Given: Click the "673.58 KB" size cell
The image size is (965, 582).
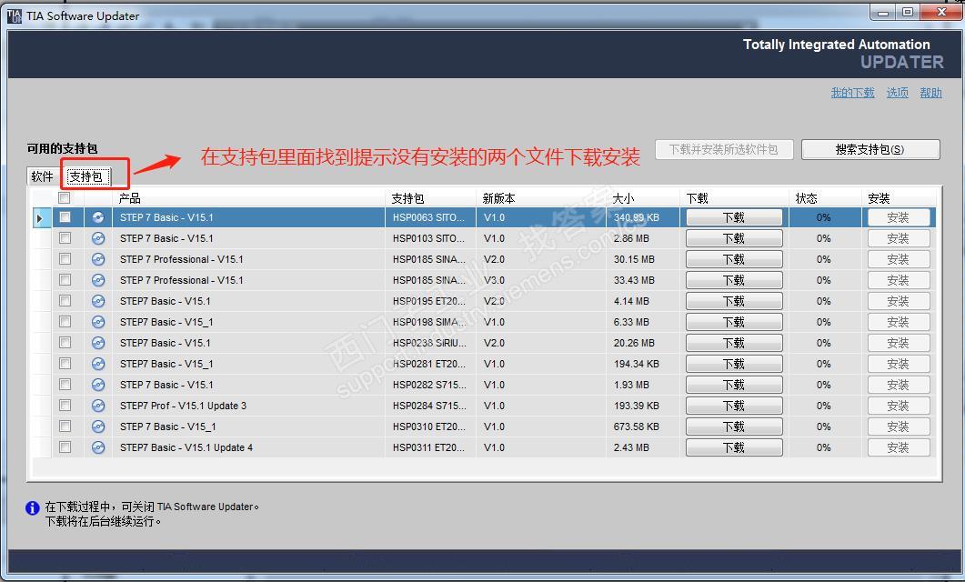Looking at the screenshot, I should coord(643,426).
